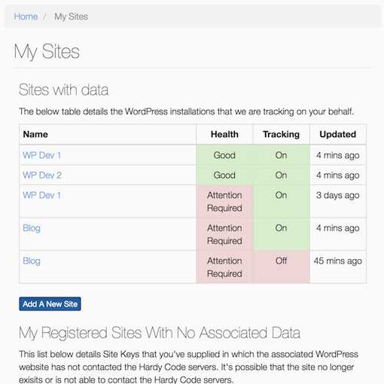Open the WP Dev 1 site with Good health
The image size is (384, 384).
click(x=41, y=155)
